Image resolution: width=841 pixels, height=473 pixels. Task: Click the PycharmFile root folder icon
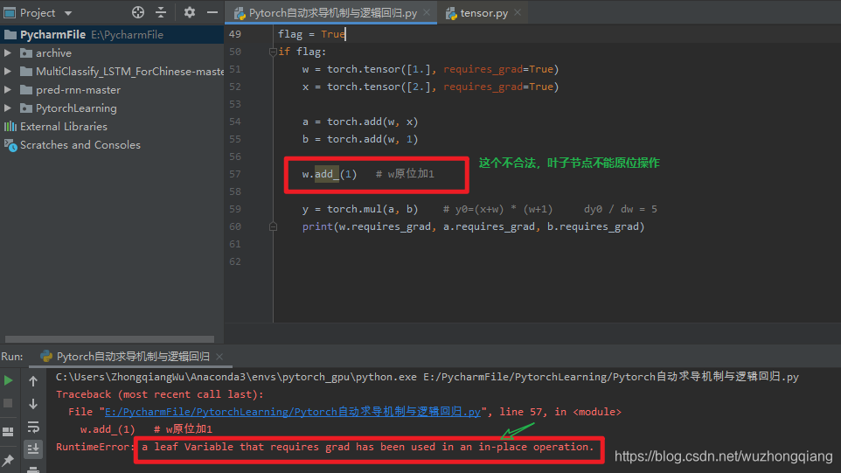(x=10, y=35)
